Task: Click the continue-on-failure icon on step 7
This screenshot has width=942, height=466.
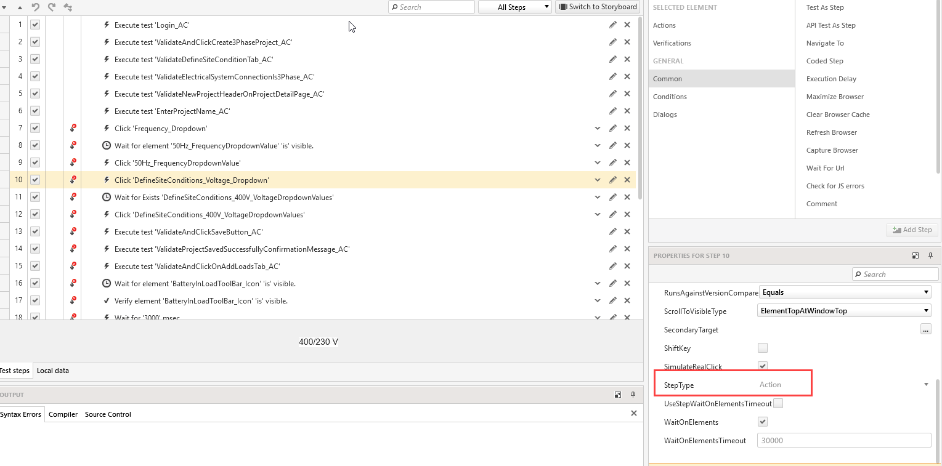Action: click(73, 128)
